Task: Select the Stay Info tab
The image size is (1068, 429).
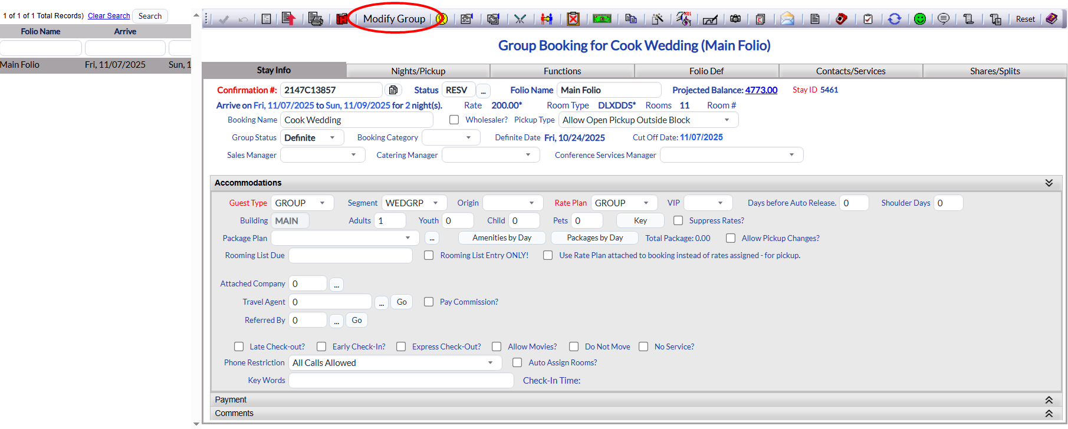Action: coord(274,70)
